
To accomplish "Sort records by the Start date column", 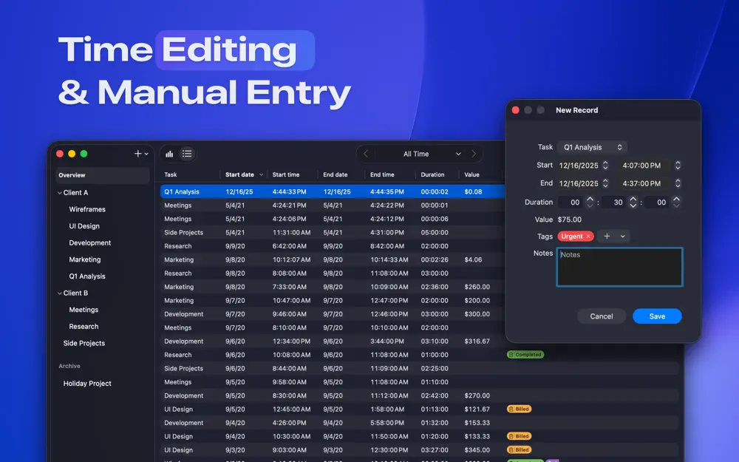I will pyautogui.click(x=240, y=174).
